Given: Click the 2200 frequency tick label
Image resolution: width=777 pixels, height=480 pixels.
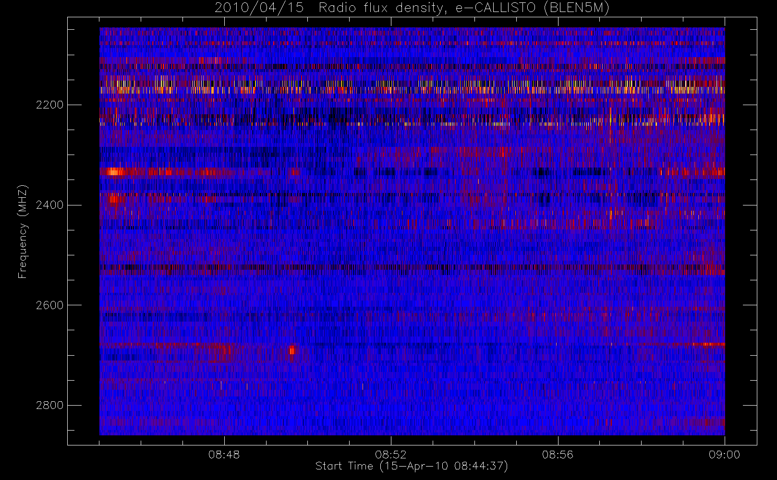Looking at the screenshot, I should [49, 105].
